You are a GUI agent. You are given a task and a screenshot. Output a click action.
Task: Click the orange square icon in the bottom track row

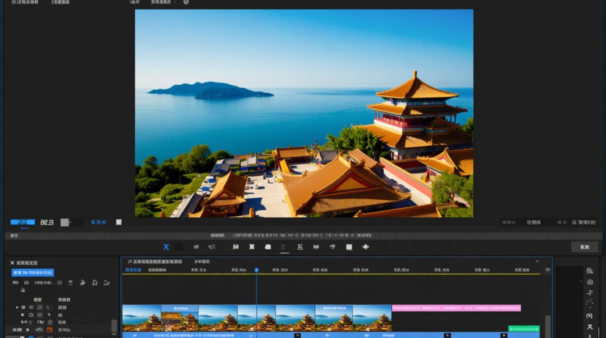coord(50,330)
